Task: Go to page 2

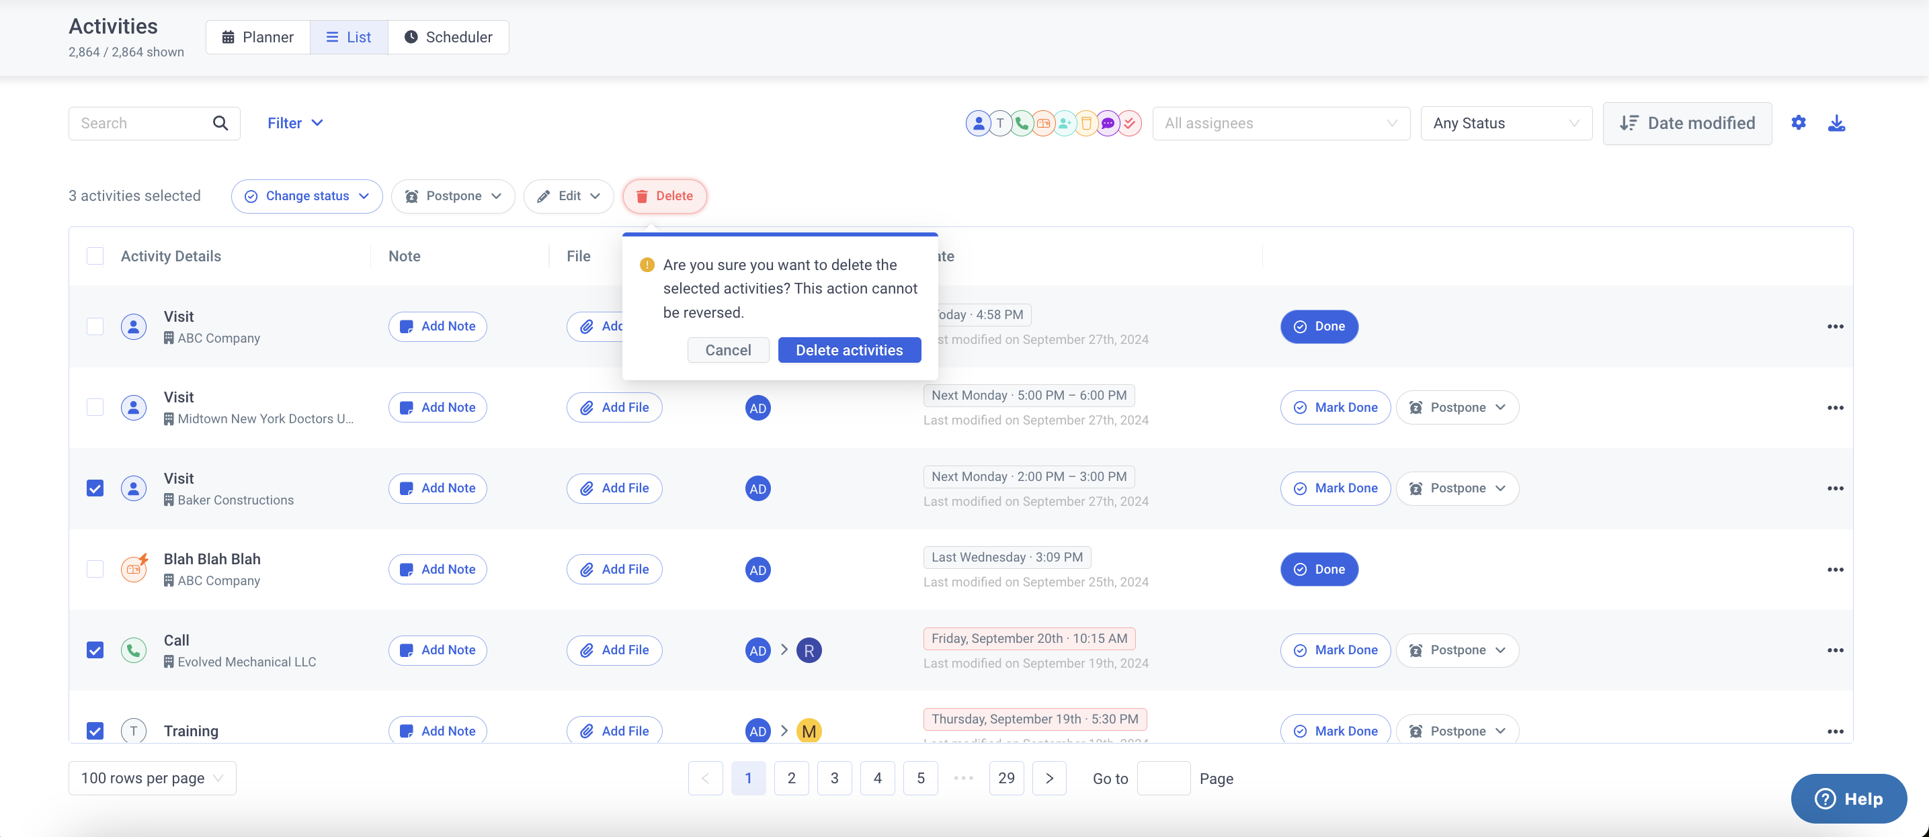Action: 792,778
